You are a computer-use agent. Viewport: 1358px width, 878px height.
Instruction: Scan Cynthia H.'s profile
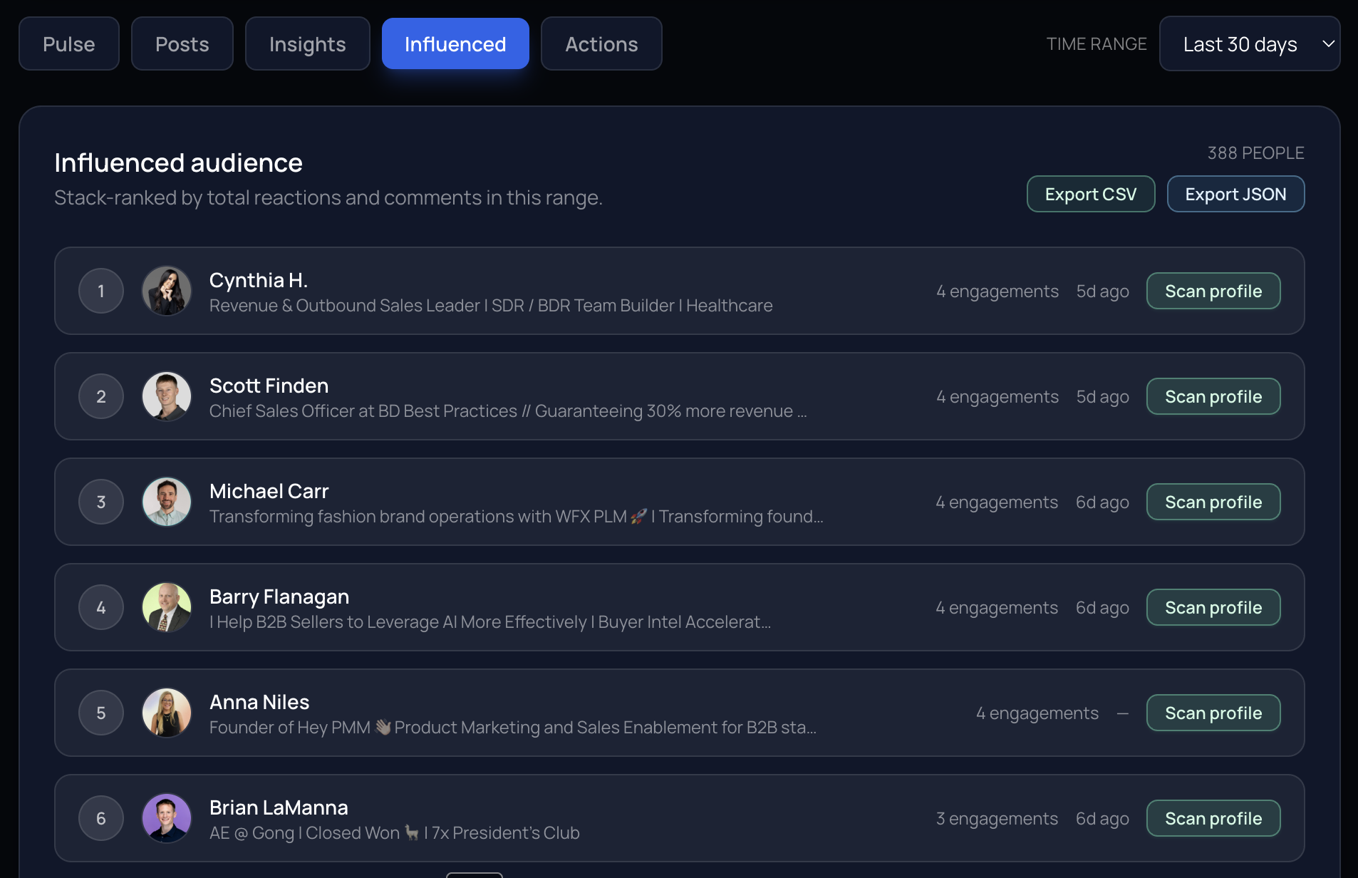click(1213, 291)
